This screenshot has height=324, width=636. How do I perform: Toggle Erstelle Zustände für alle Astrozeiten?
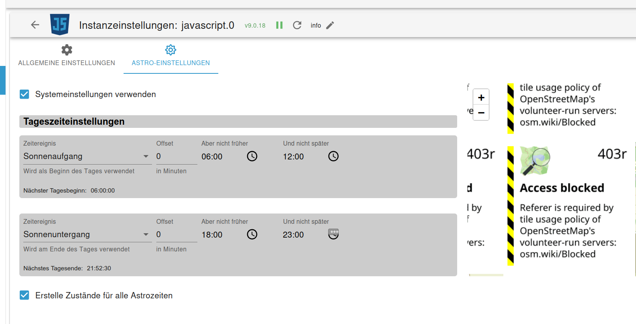coord(24,295)
